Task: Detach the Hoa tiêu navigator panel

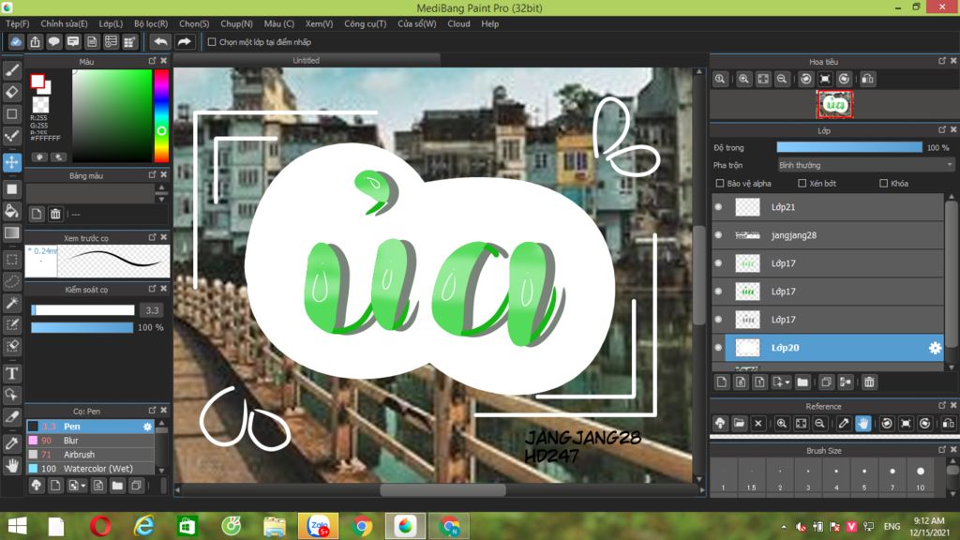Action: 942,61
